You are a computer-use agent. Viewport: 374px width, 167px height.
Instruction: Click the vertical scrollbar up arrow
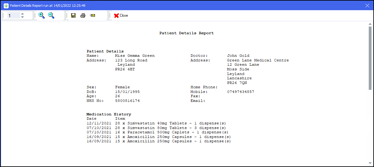click(x=370, y=24)
